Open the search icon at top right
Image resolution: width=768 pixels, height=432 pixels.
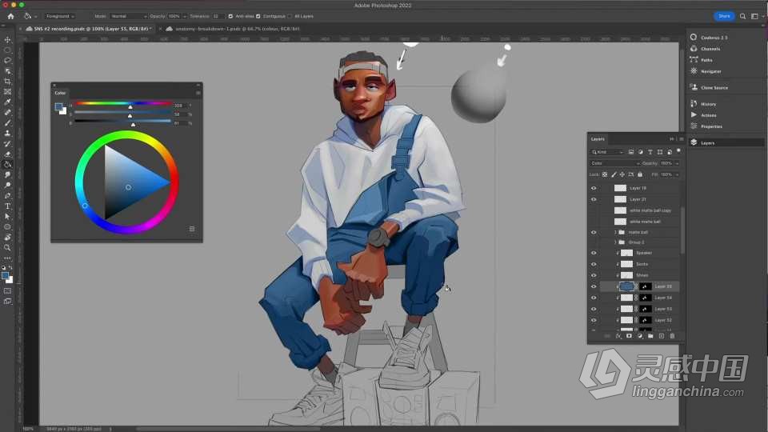click(x=742, y=16)
